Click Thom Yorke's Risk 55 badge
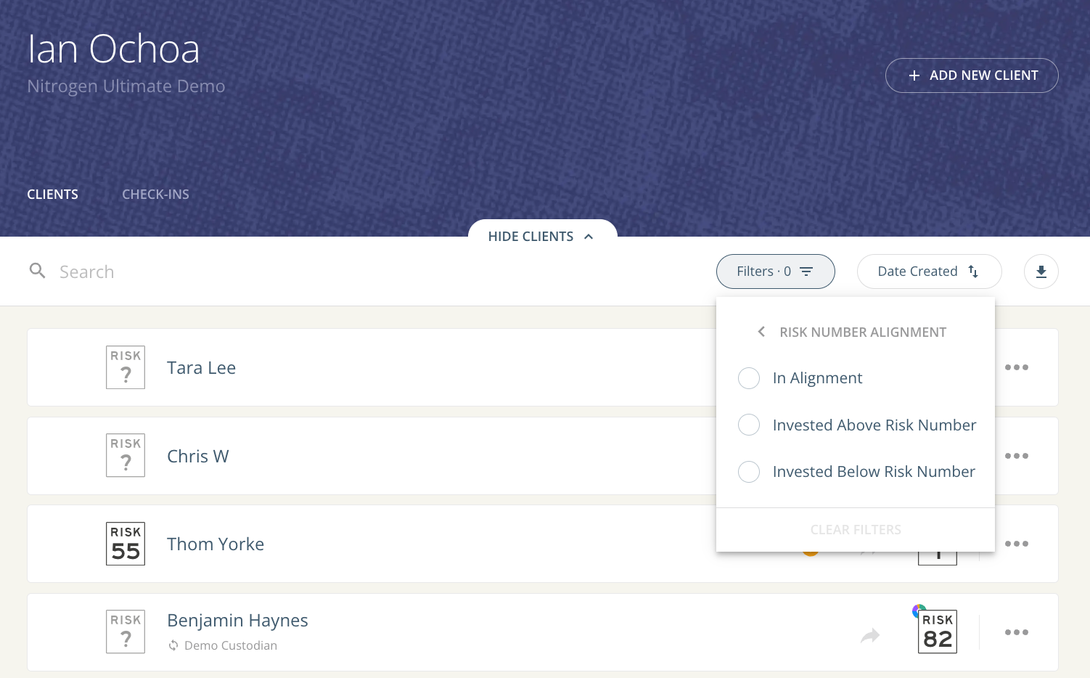 (126, 544)
